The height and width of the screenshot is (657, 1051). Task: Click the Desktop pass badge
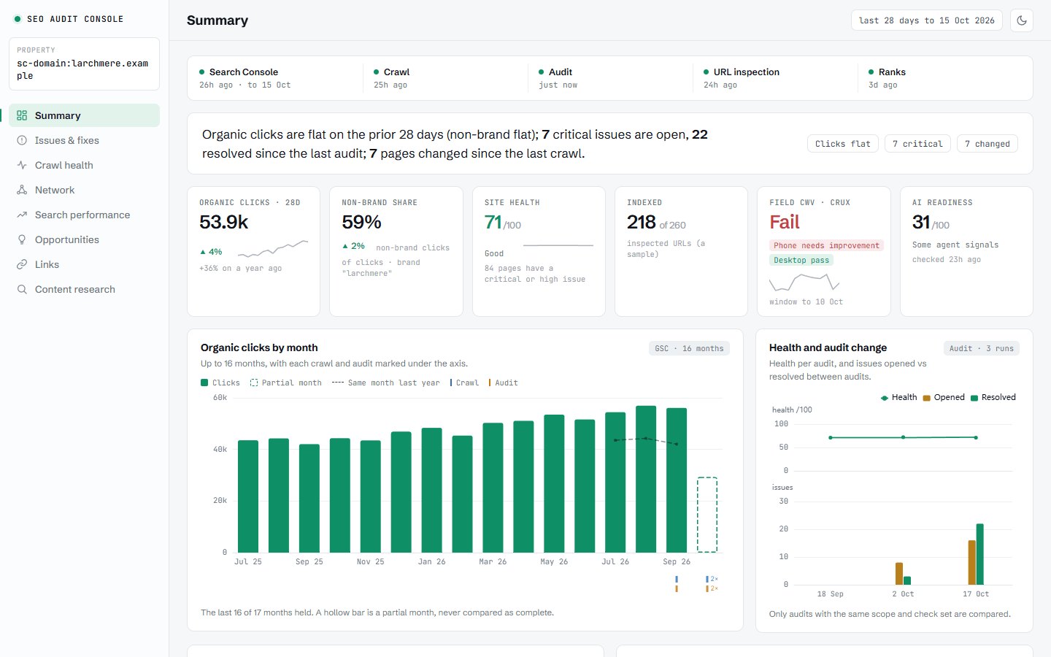tap(801, 260)
